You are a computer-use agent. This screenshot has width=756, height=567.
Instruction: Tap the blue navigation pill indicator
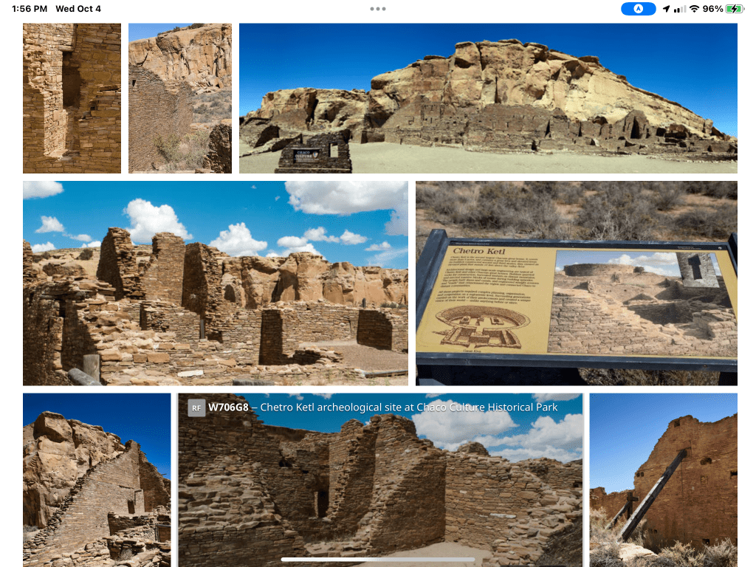tap(638, 9)
